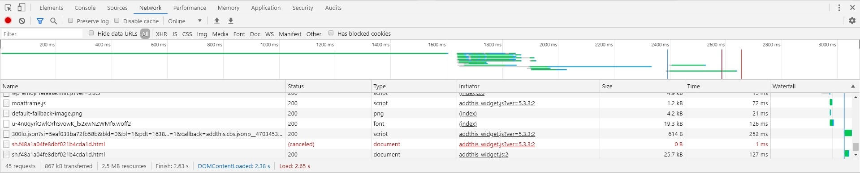Screen dimensions: 860x173
Task: Open the network search magnifier
Action: pyautogui.click(x=54, y=21)
